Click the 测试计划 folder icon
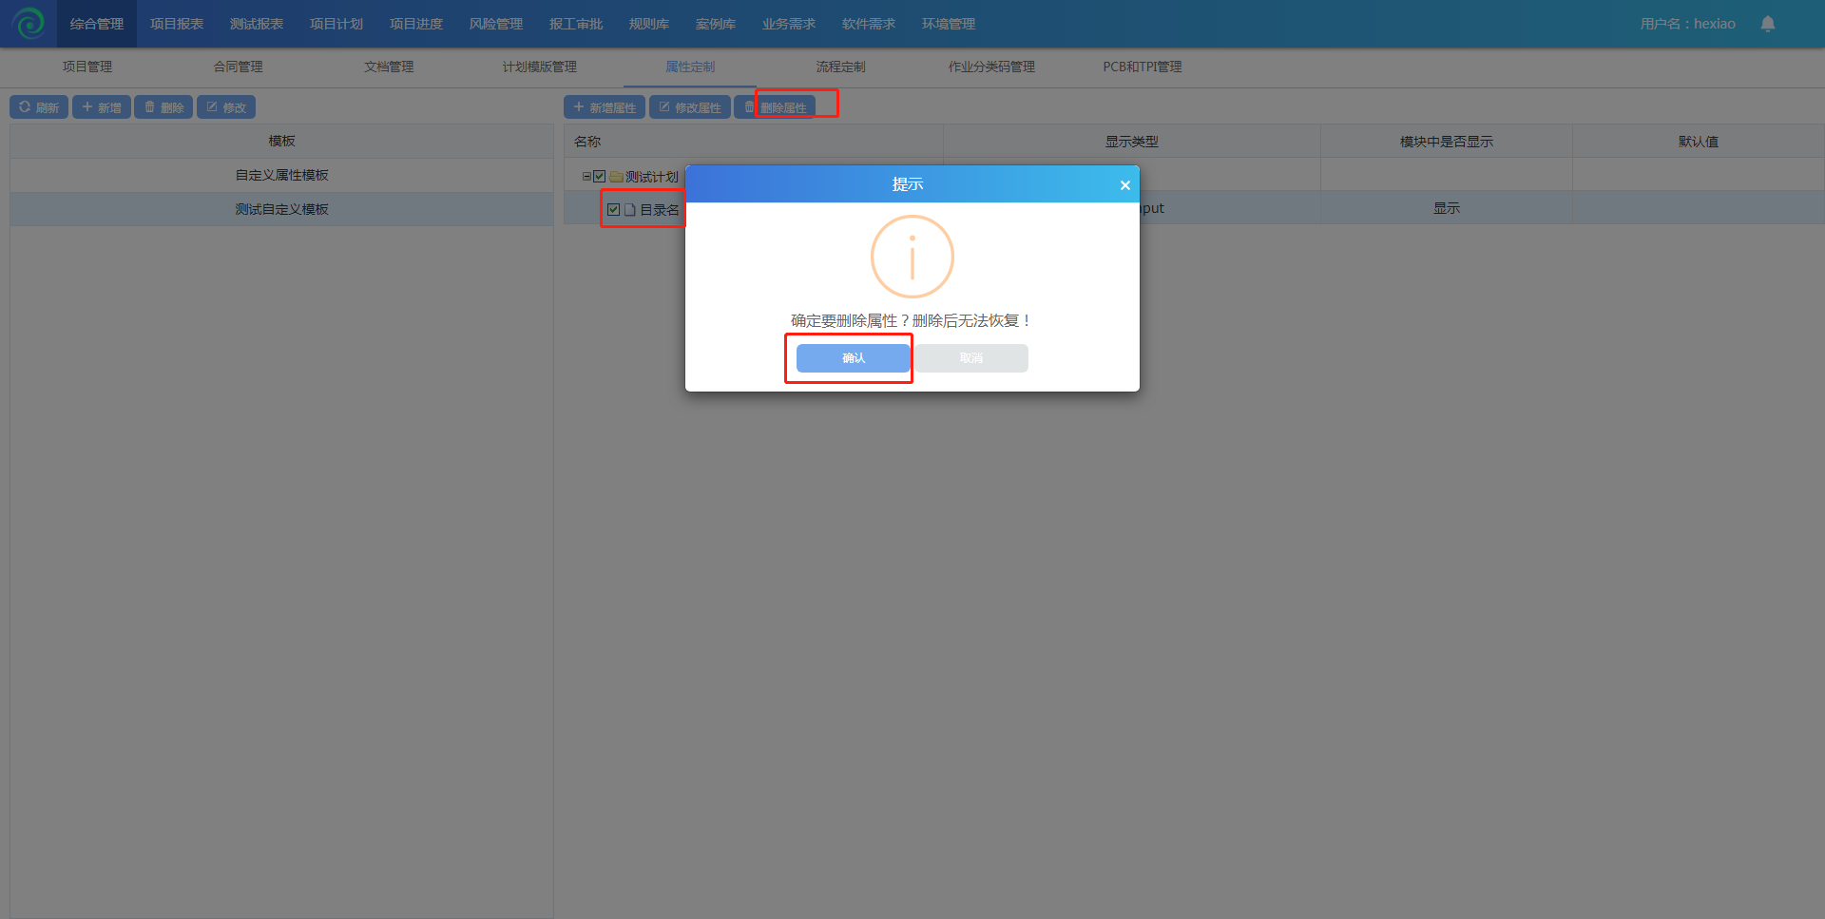The image size is (1825, 919). click(616, 177)
